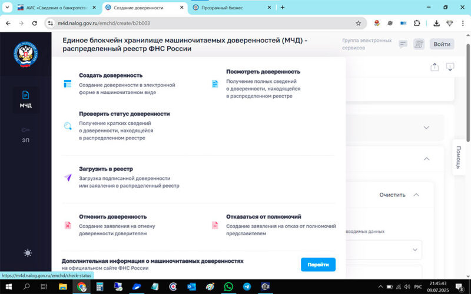Viewport: 471px width, 294px height.
Task: Click the address bar URL
Action: (x=104, y=23)
